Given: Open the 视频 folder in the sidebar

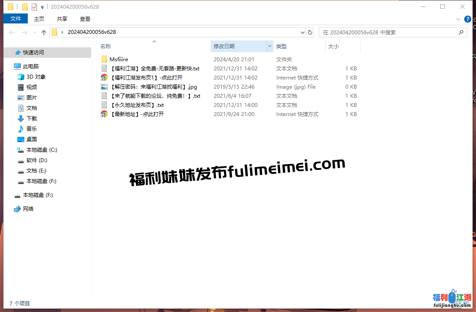Looking at the screenshot, I should 32,87.
